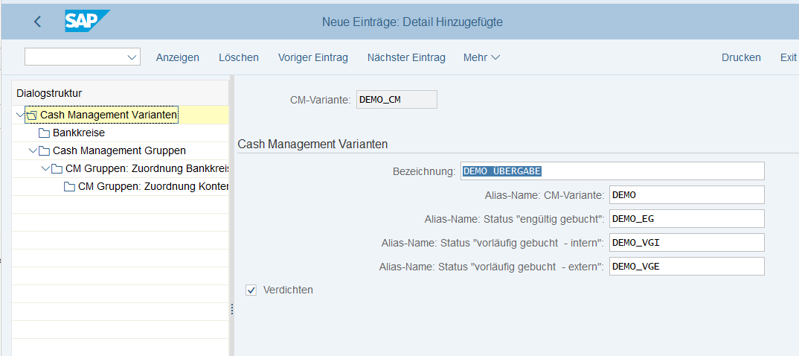Collapse CM Gruppen: Zuordnung Bankkreis node

[45, 169]
